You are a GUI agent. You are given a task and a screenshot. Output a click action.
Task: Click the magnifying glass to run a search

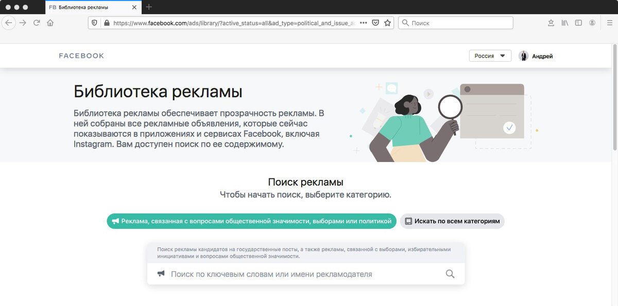450,274
